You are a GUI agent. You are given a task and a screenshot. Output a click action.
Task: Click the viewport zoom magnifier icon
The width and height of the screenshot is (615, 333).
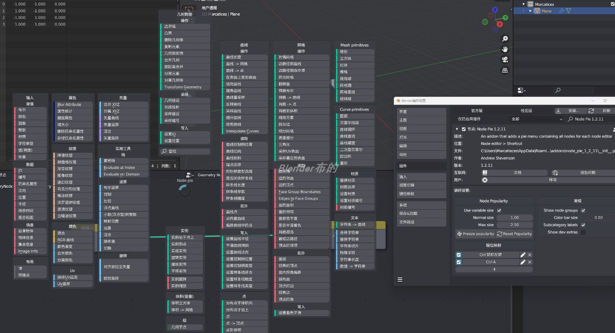505,39
